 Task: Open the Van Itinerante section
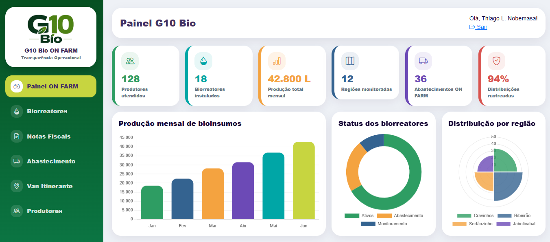[51, 186]
